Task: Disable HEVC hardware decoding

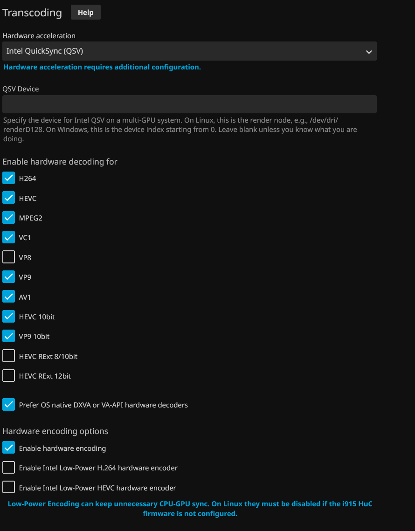Action: [x=9, y=198]
